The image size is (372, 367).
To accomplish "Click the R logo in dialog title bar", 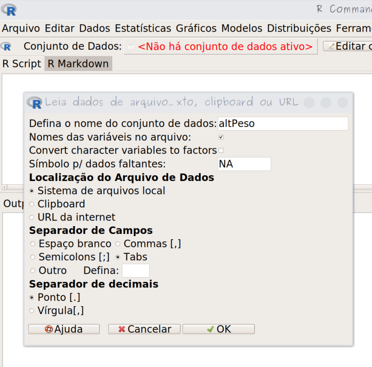I will point(34,102).
